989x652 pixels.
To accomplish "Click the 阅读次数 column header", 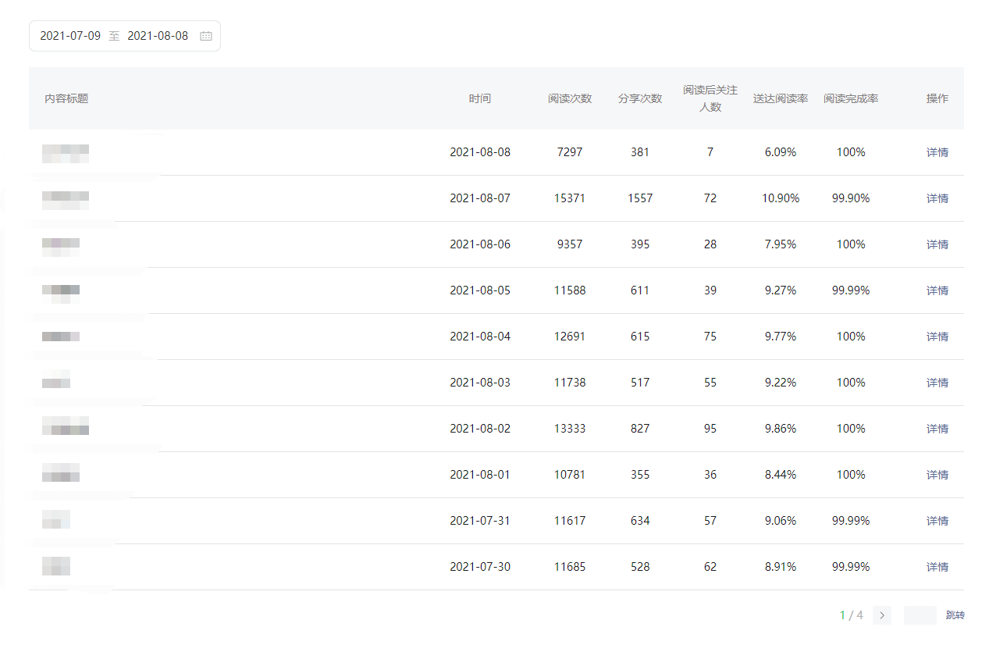I will pyautogui.click(x=570, y=98).
